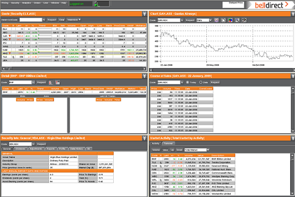Open the Pricing menu

click(x=5, y=3)
